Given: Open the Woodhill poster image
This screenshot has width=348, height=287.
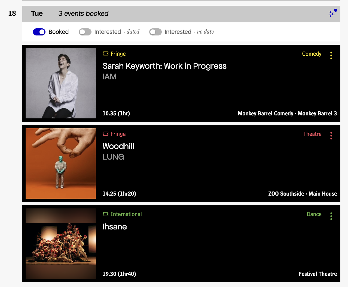Looking at the screenshot, I should click(x=61, y=163).
